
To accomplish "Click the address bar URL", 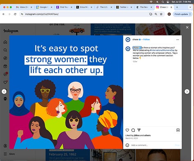I will 42,14.
